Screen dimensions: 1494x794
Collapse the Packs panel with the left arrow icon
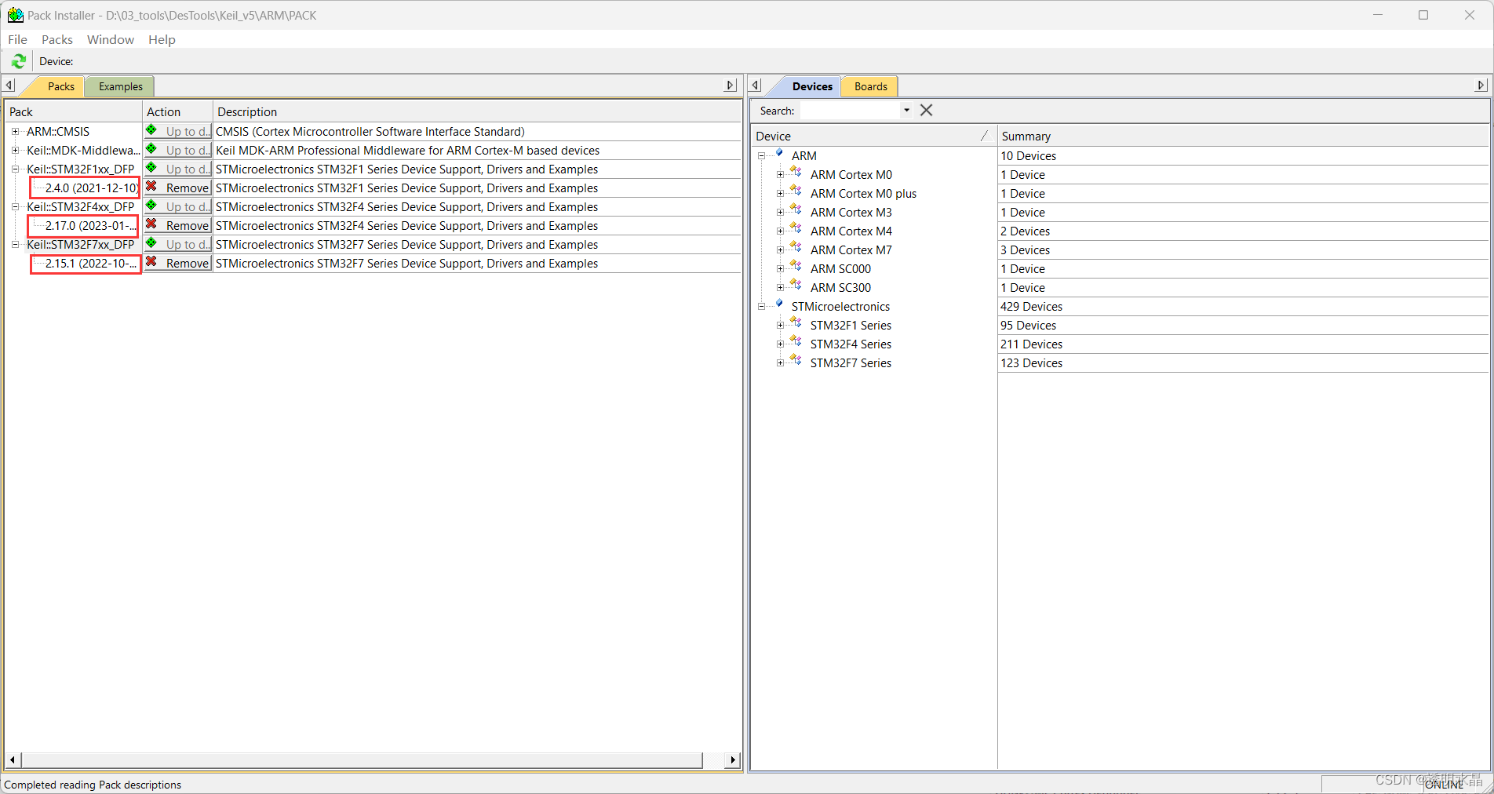[x=9, y=85]
